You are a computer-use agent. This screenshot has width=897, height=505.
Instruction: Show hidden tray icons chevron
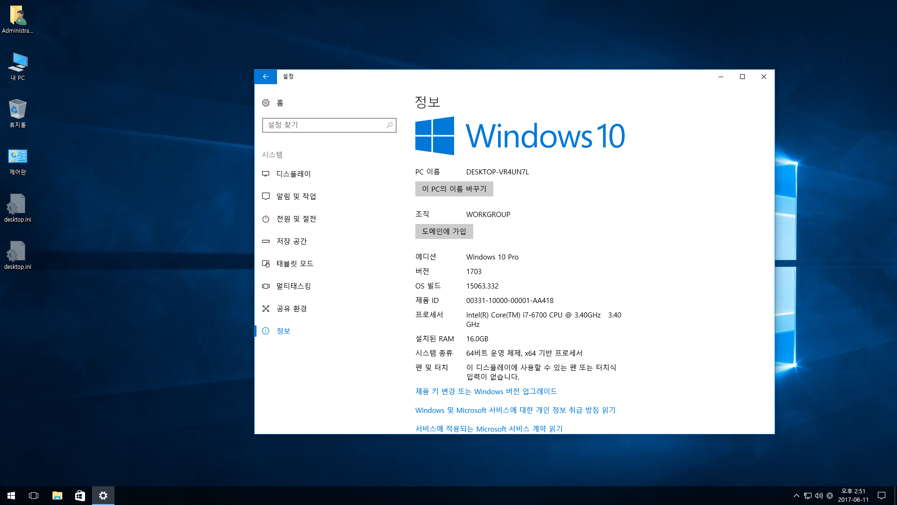[796, 496]
